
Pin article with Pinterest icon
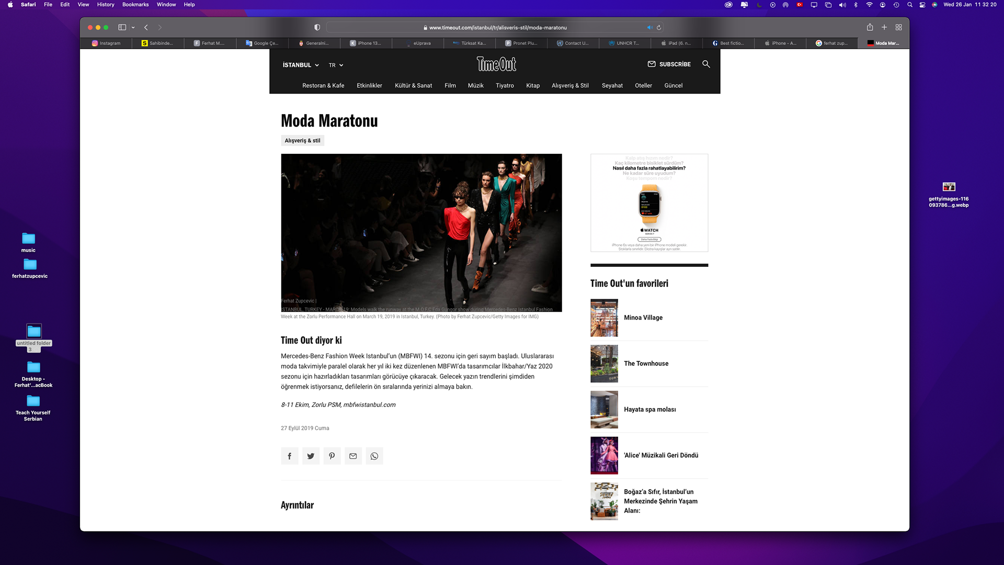(332, 456)
